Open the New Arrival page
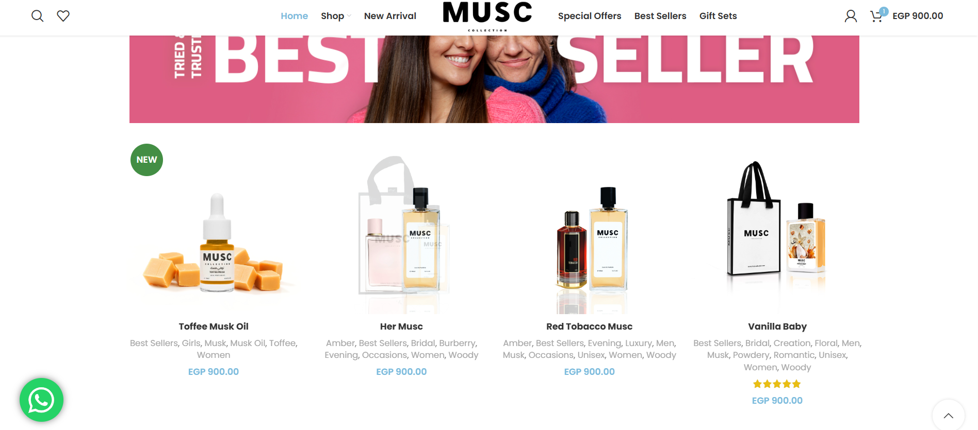Viewport: 978px width, 430px height. [x=390, y=16]
